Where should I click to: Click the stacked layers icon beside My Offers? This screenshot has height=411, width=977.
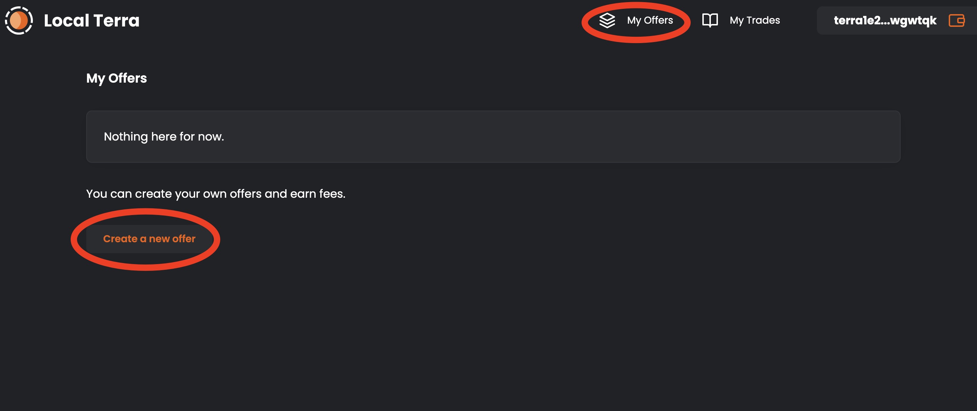click(x=607, y=20)
